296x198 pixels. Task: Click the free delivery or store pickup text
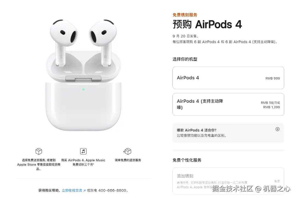39,164
